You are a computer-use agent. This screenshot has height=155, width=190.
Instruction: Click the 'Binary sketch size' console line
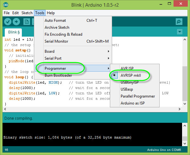(67, 138)
